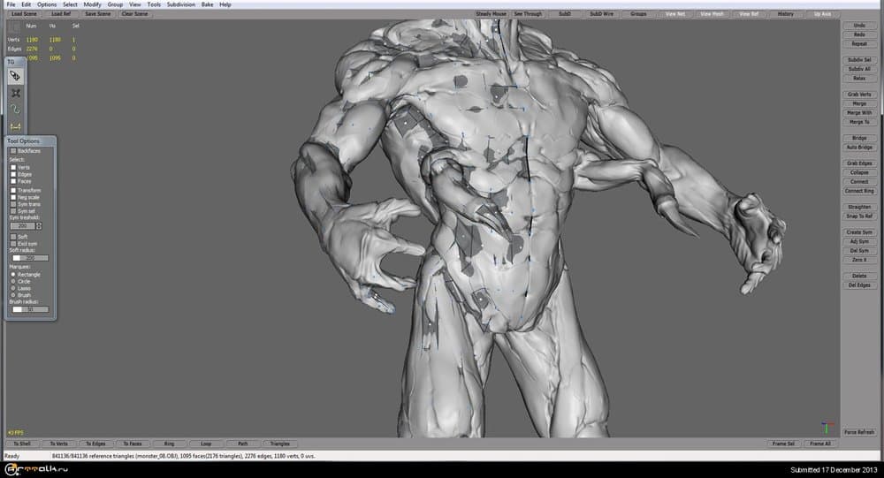This screenshot has width=884, height=478.
Task: Toggle the Neg scale checkbox
Action: click(x=13, y=197)
